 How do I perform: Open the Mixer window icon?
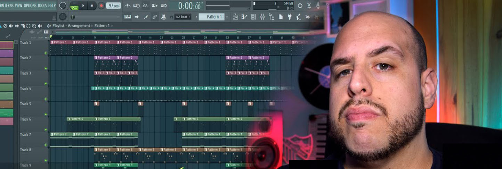[262, 17]
